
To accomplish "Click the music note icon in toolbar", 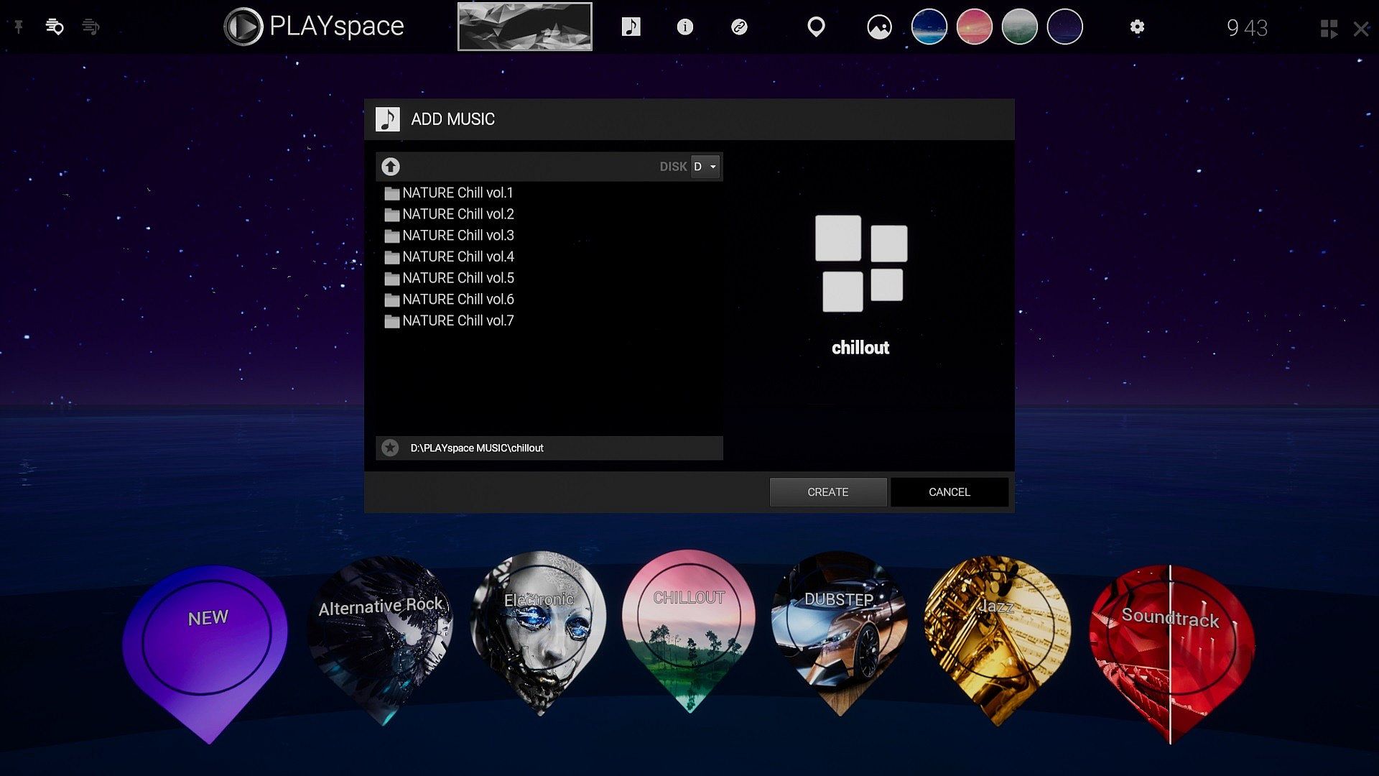I will (x=631, y=27).
